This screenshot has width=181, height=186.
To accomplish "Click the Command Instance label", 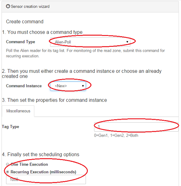I will tap(24, 86).
